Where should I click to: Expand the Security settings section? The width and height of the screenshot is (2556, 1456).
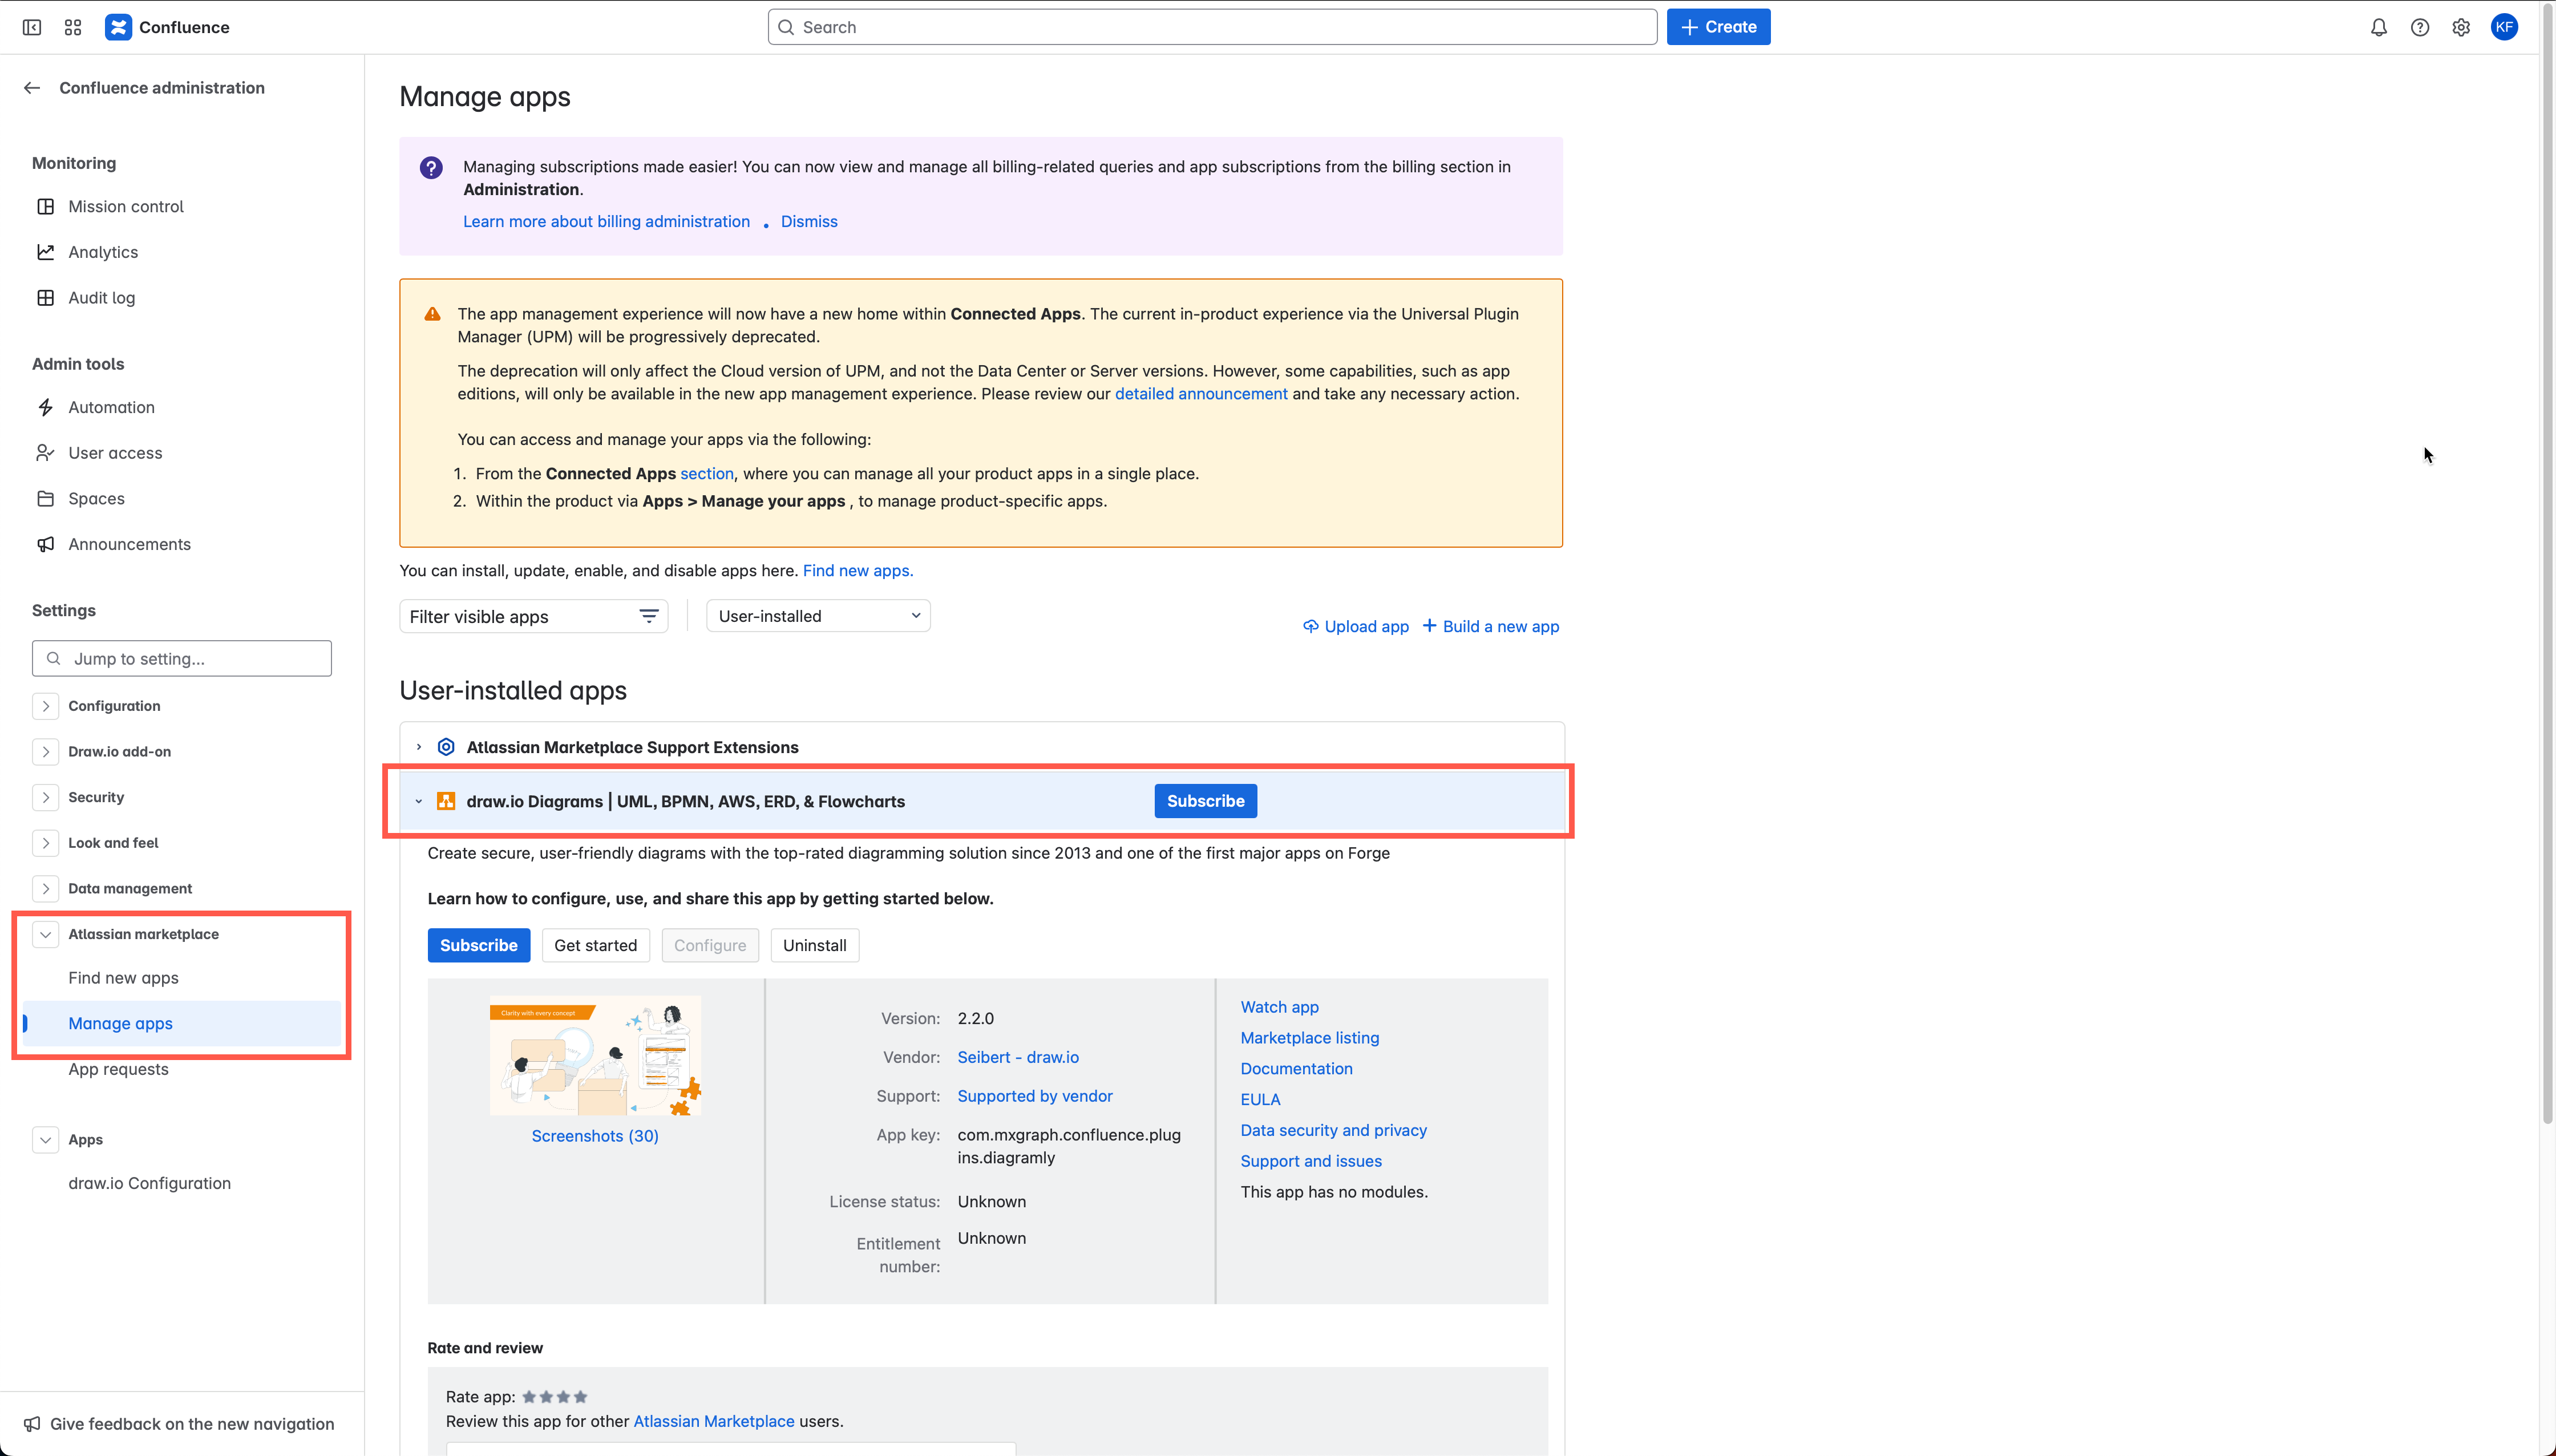tap(45, 797)
